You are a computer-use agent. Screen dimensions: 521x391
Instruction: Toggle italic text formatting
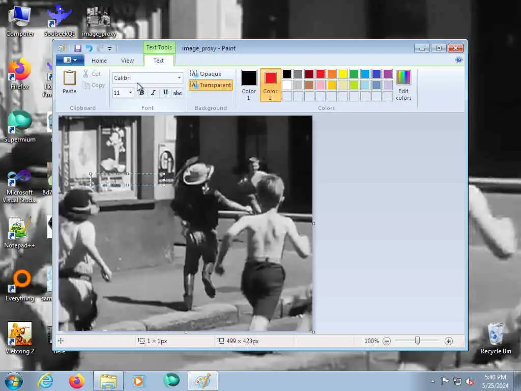[x=153, y=93]
